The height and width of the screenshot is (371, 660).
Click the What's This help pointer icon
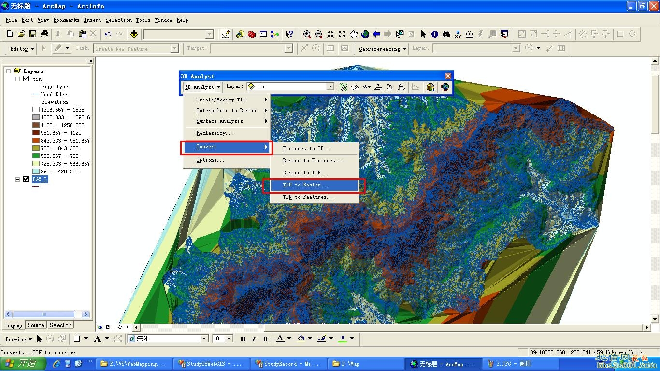coord(289,34)
